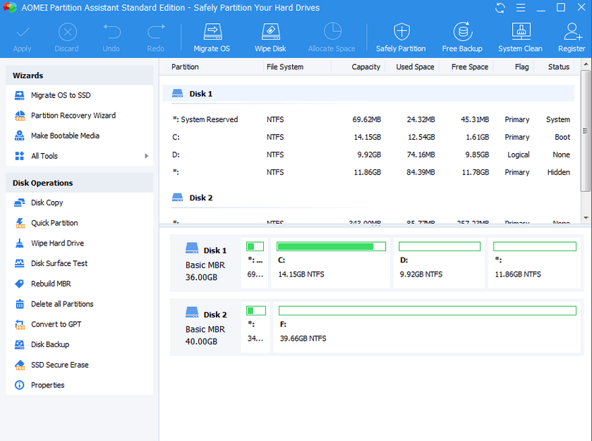592x441 pixels.
Task: Open the Wipe Disk tool
Action: click(270, 37)
